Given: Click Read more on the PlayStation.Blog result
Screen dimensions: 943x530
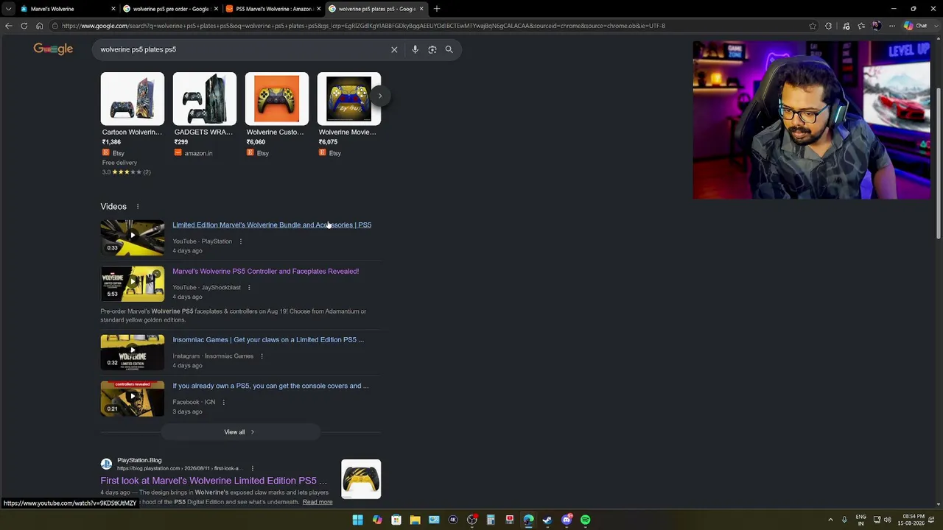Looking at the screenshot, I should click(x=318, y=502).
